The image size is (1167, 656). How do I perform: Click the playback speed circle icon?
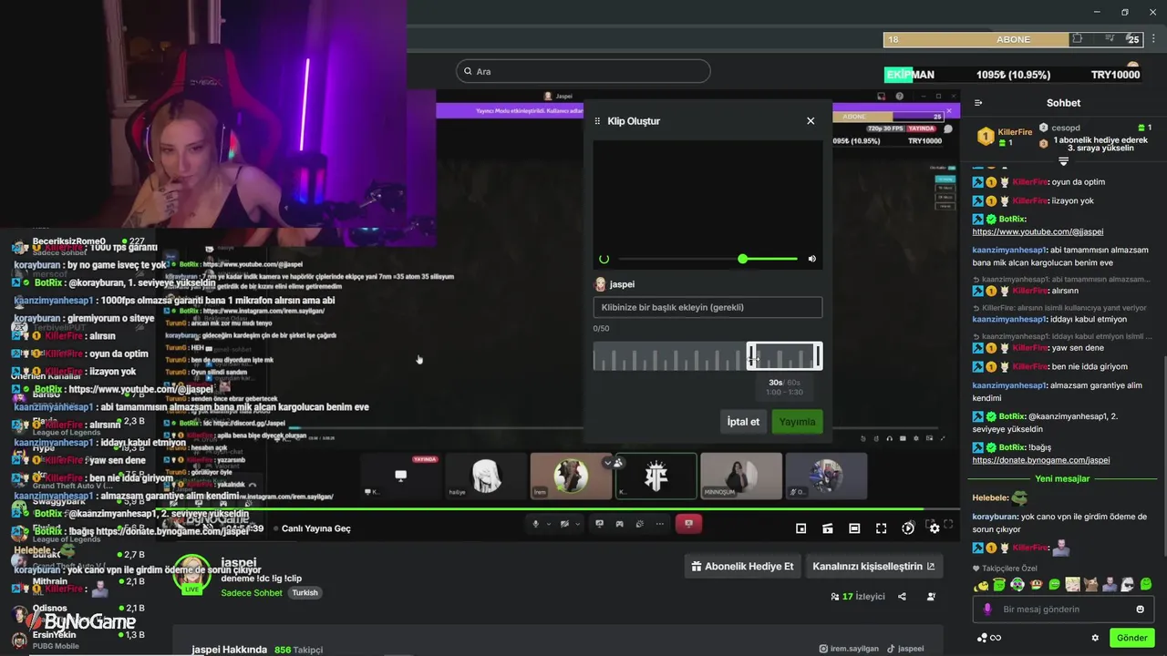(x=908, y=528)
